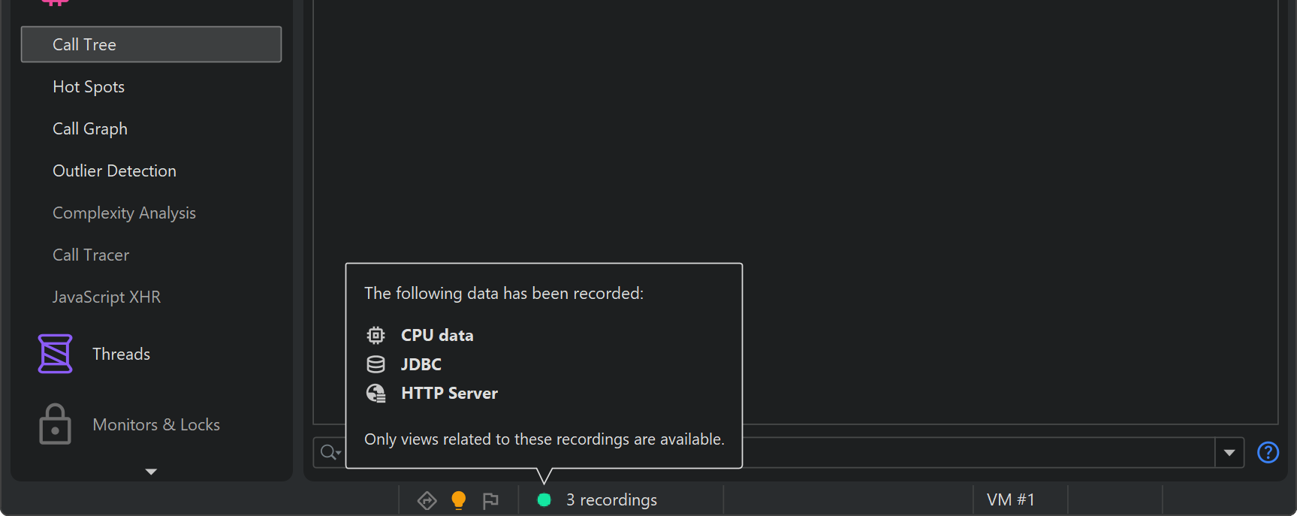Switch to the Call Graph view
The height and width of the screenshot is (516, 1297).
90,129
